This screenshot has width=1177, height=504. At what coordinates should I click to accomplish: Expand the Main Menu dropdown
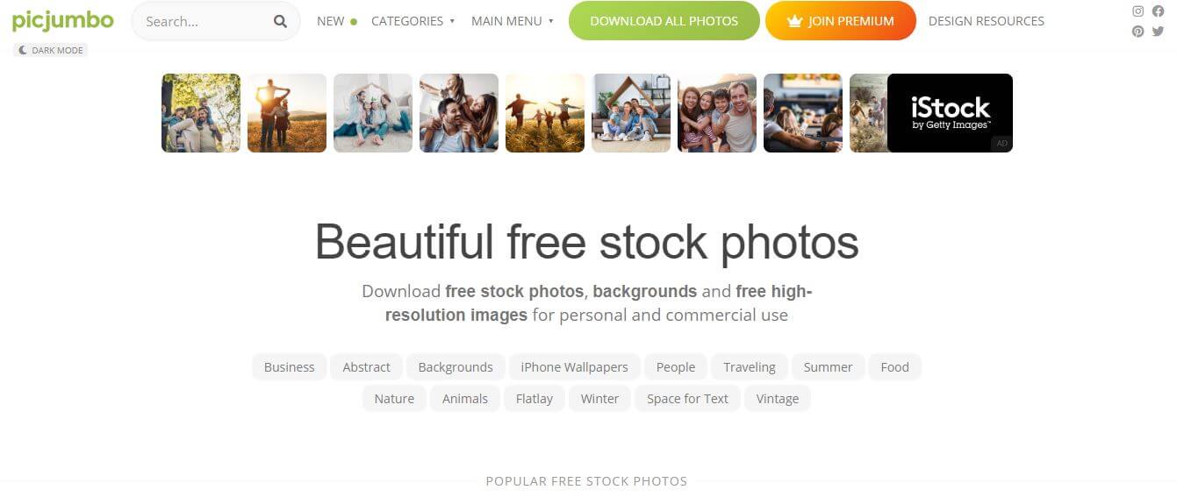(x=513, y=21)
